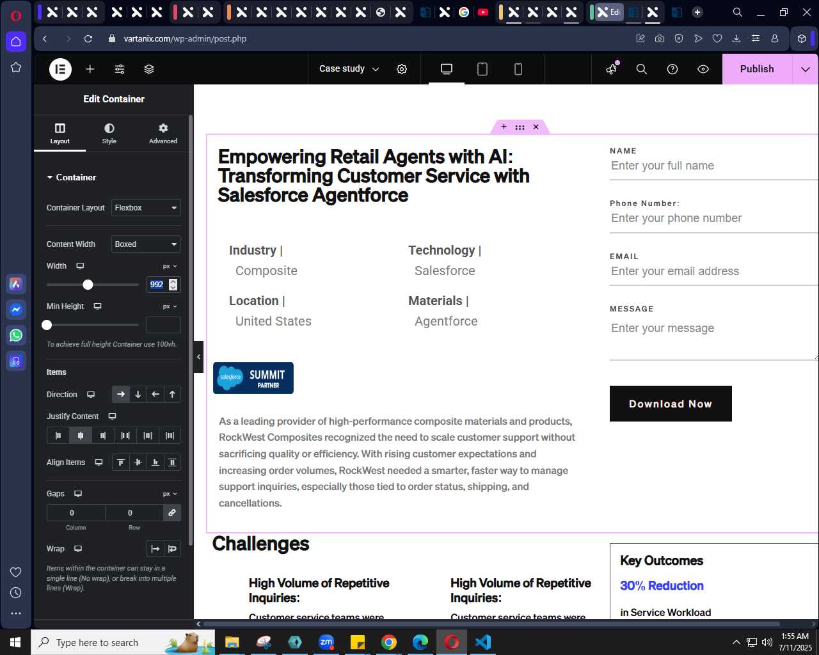This screenshot has width=819, height=655.
Task: Delete container with X handle
Action: click(536, 127)
